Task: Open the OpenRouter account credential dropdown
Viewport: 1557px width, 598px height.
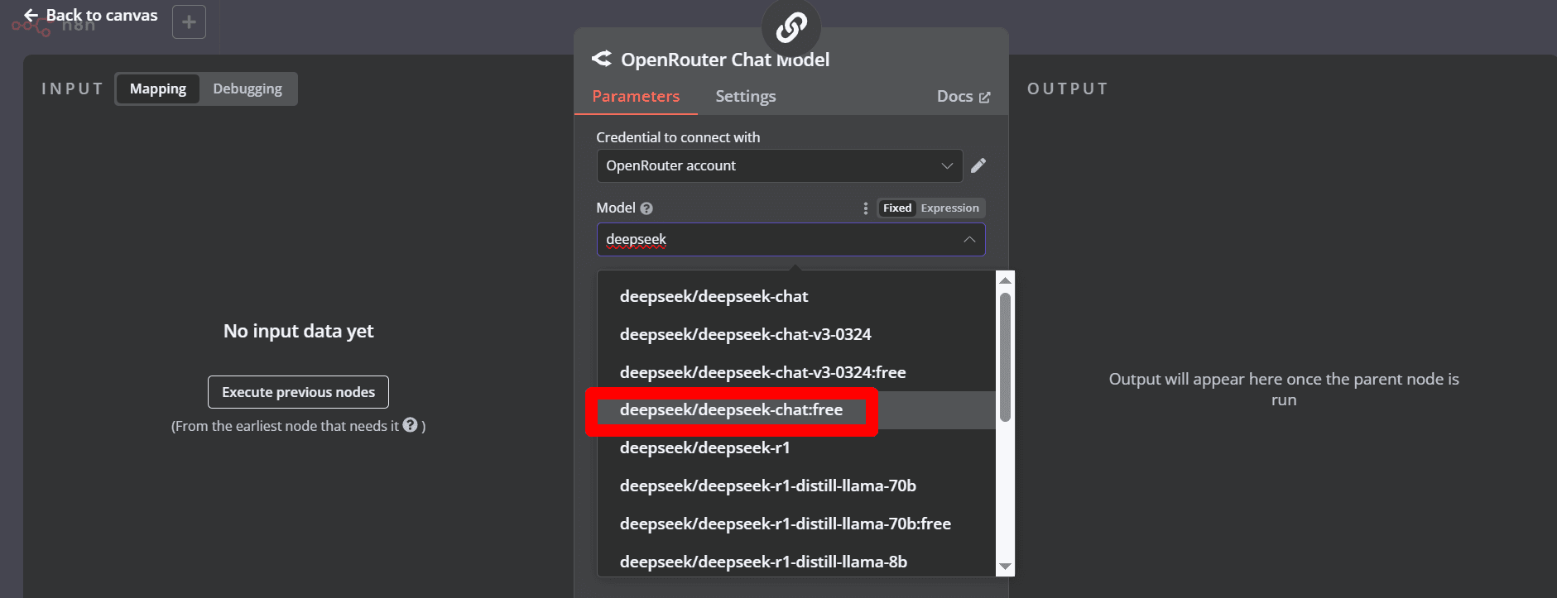Action: pyautogui.click(x=780, y=165)
